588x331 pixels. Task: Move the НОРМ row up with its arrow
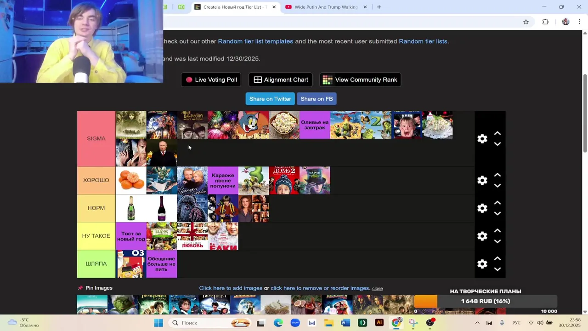[497, 203]
